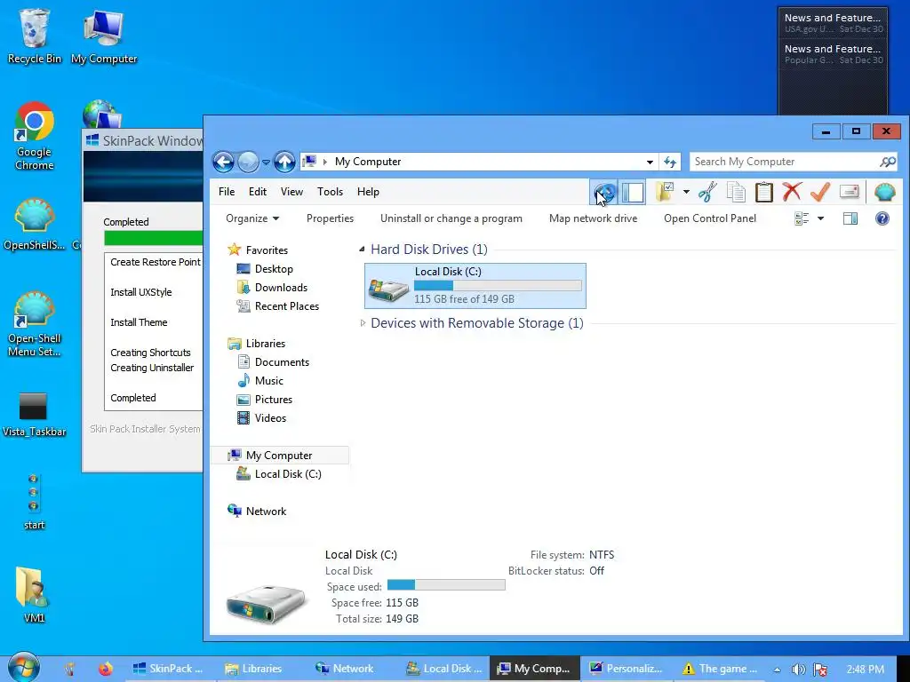
Task: Click Map network drive
Action: tap(593, 218)
